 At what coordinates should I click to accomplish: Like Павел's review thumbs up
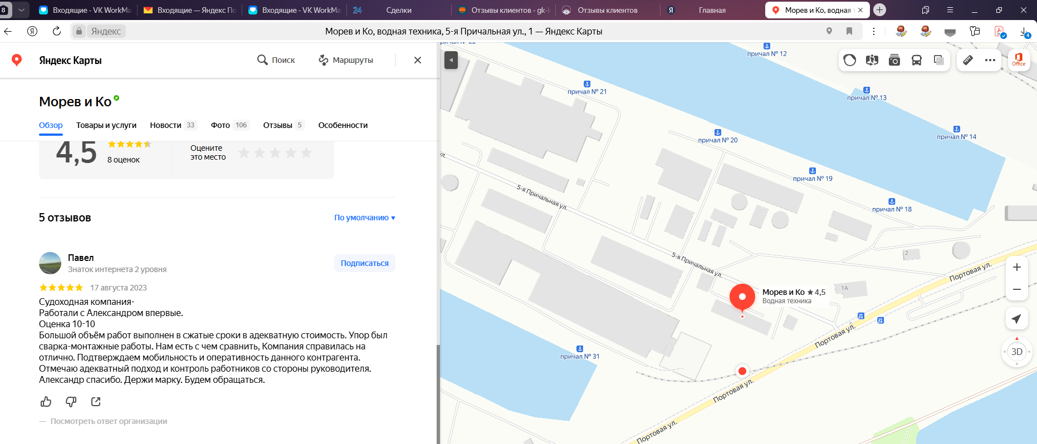click(x=46, y=402)
